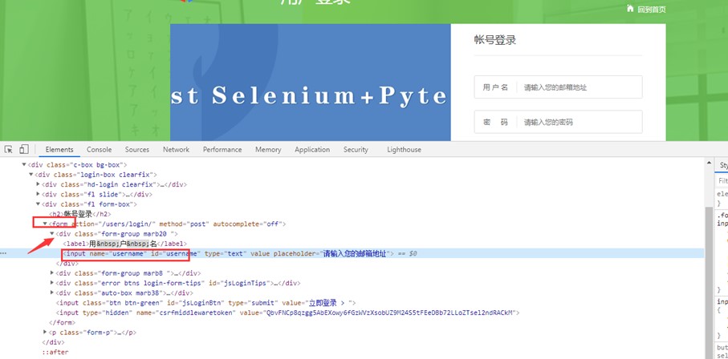Screen dimensions: 728x359
Task: Select the ::after pseudo-element line
Action: 55,352
